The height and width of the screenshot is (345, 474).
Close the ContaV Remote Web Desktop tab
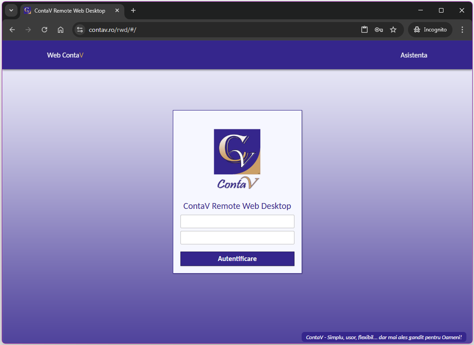click(117, 10)
